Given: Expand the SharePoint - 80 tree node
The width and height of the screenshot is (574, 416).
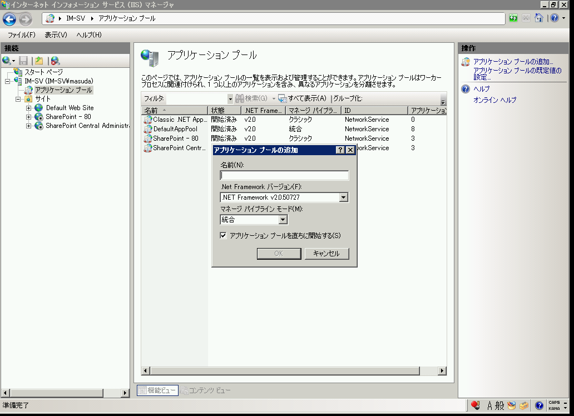Looking at the screenshot, I should [29, 117].
